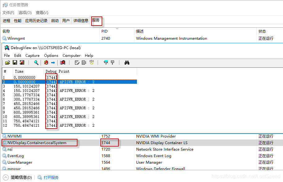Click the DebugView title bar icon
The width and height of the screenshot is (283, 182).
point(7,48)
